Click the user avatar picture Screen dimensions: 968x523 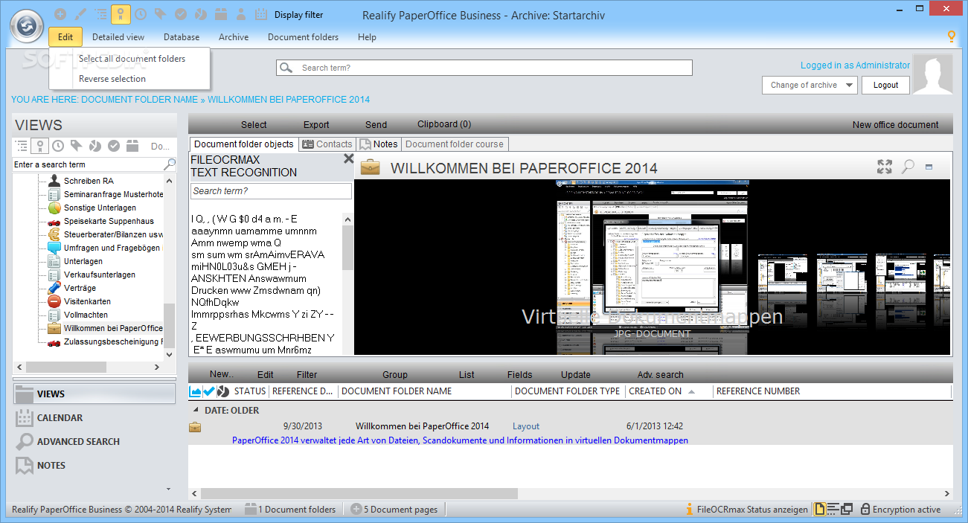(932, 74)
